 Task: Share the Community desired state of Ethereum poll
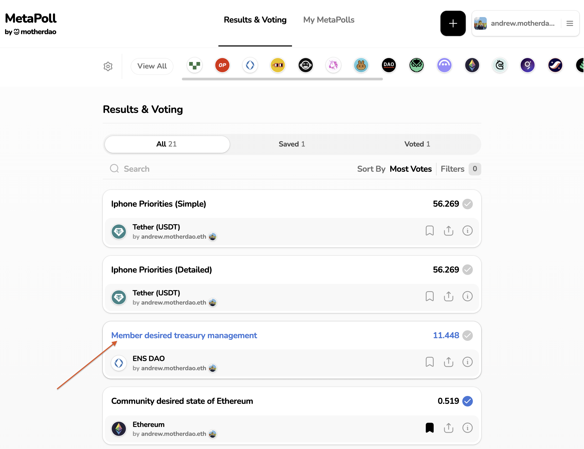point(448,428)
